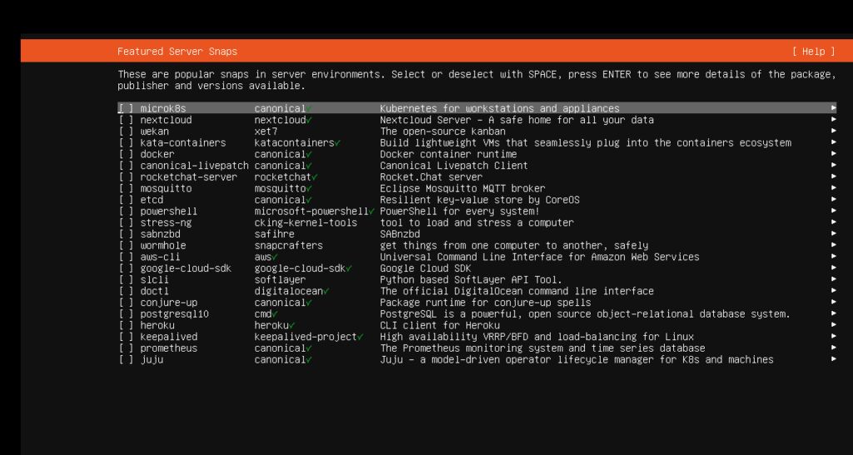Click verified checkmark next to aws publisher
Viewport: 853px width, 455px height.
275,257
